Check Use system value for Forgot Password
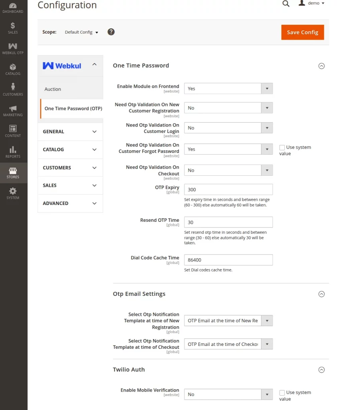 282,147
